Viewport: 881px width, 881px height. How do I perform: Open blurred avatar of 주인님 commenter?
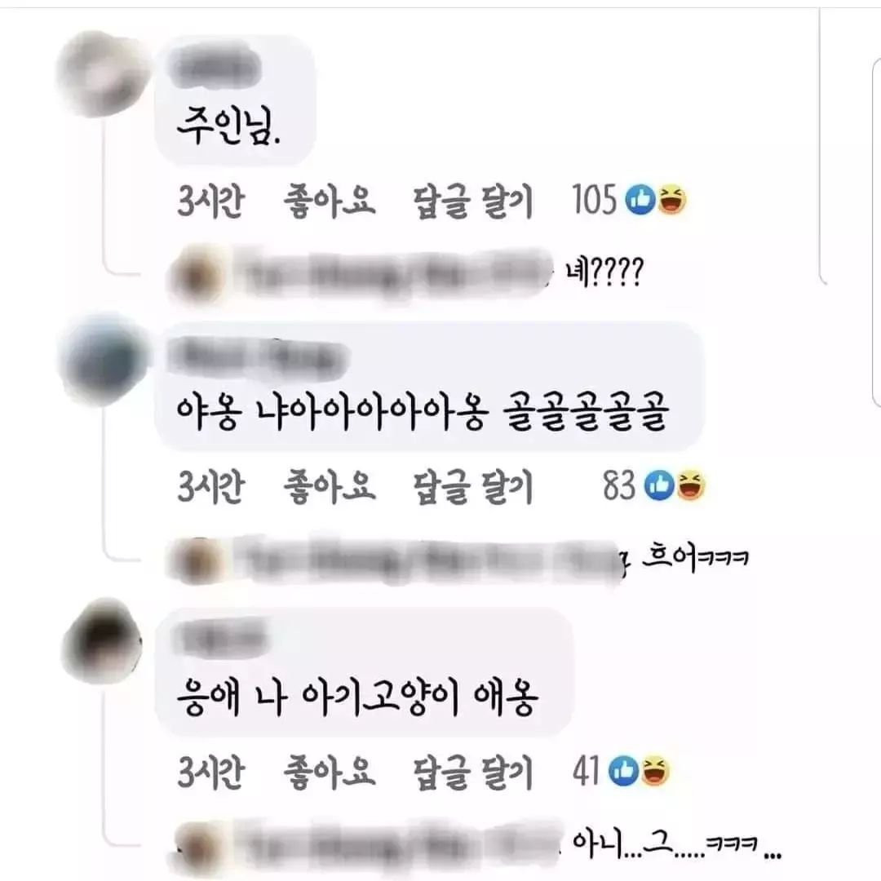click(102, 73)
